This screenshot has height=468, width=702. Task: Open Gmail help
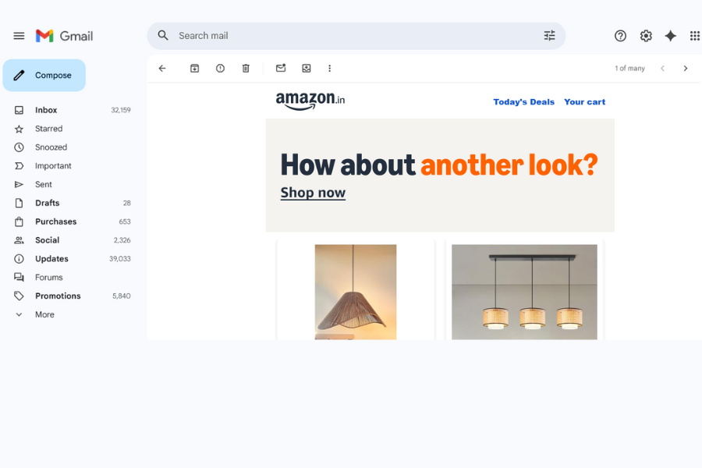(620, 36)
